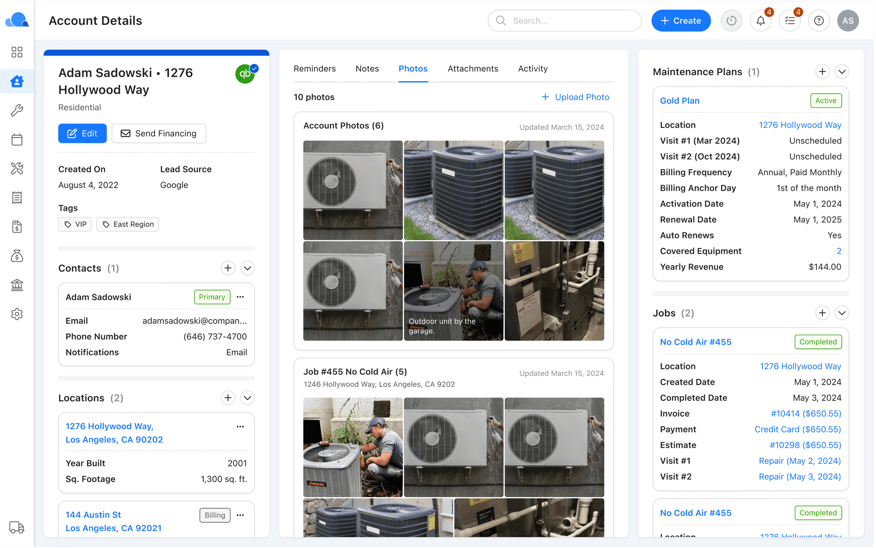The width and height of the screenshot is (876, 548).
Task: Switch to the Reminders tab
Action: (314, 68)
